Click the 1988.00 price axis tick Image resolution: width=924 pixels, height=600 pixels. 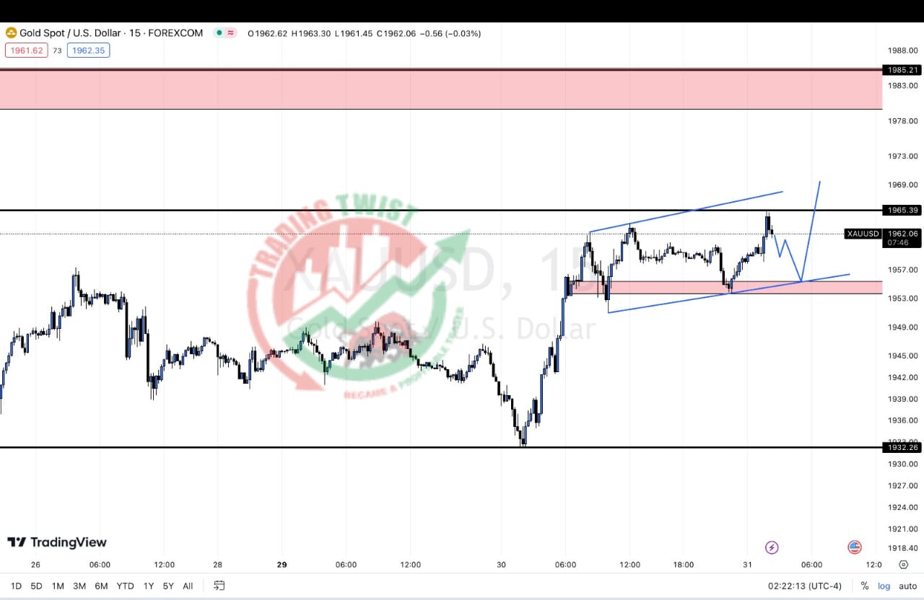(902, 50)
